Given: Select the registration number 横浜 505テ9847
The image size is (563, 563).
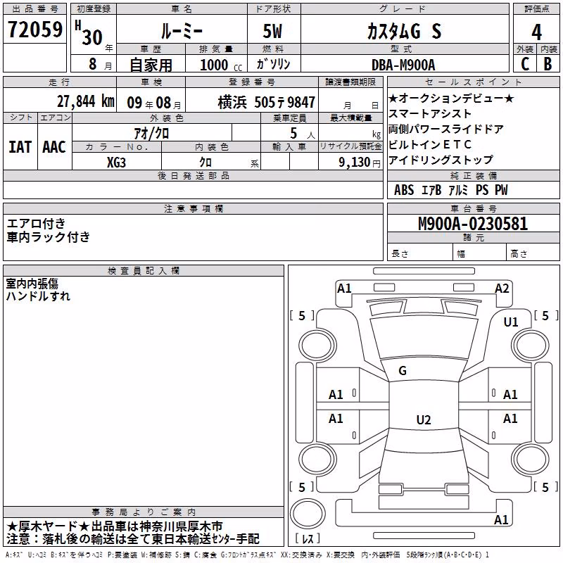Looking at the screenshot, I should pyautogui.click(x=267, y=102).
